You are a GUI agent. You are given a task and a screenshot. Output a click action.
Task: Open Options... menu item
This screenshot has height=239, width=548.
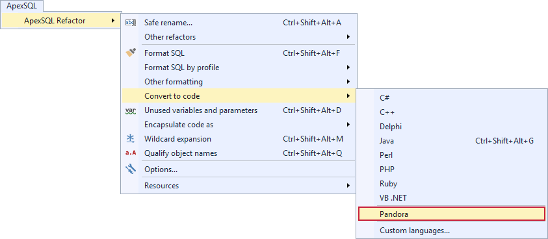click(x=239, y=170)
